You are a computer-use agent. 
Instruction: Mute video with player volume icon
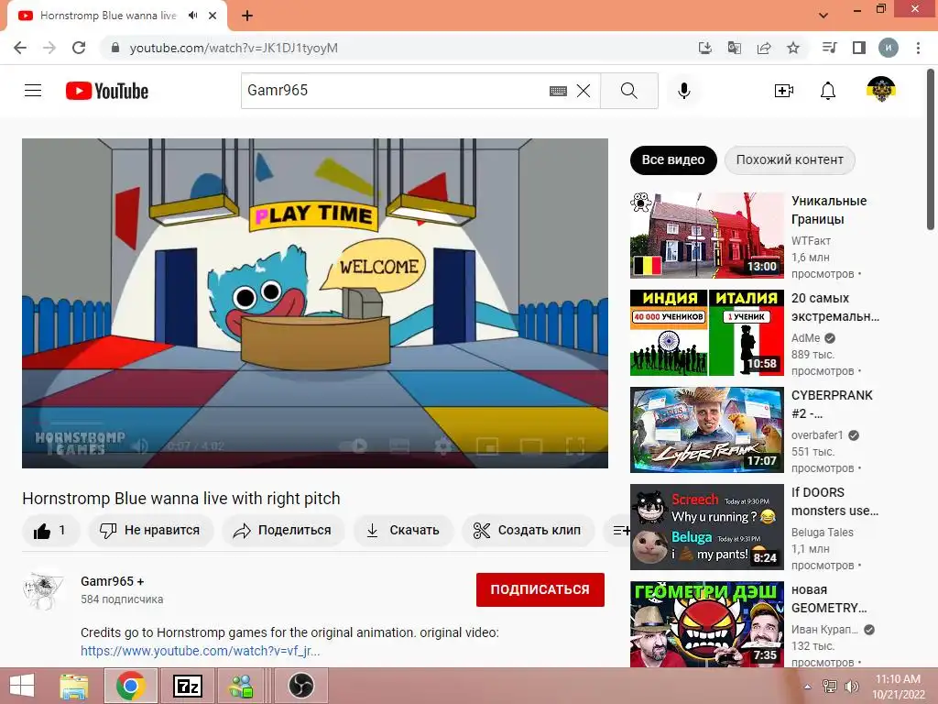pyautogui.click(x=139, y=446)
